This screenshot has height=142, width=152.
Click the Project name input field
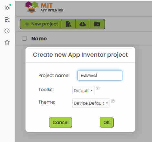click(100, 75)
